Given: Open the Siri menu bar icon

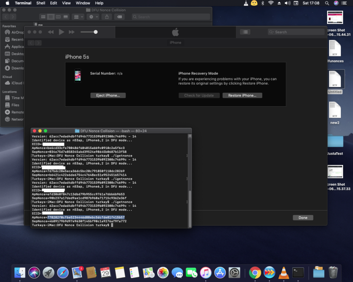Looking at the screenshot, I should click(x=336, y=3).
